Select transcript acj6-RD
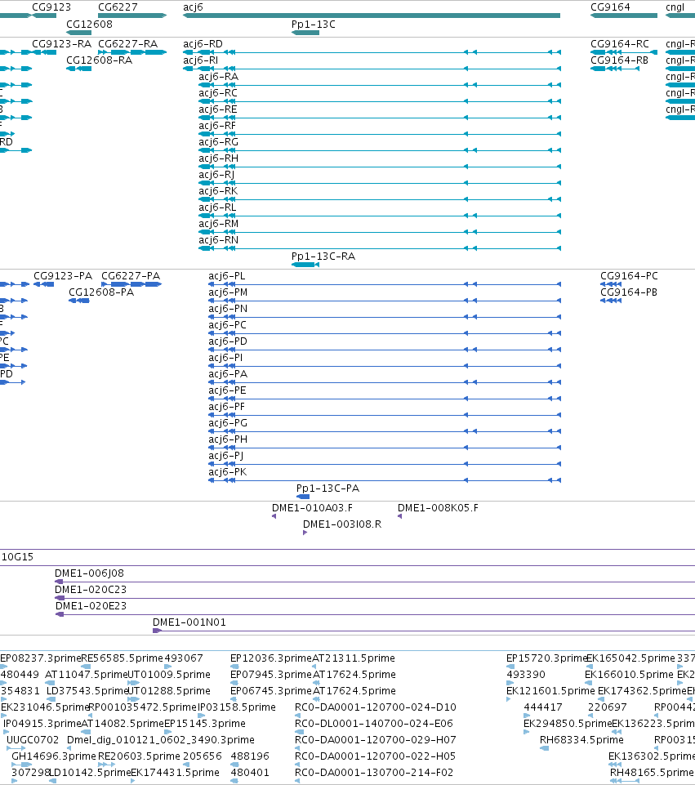The height and width of the screenshot is (785, 695). (203, 44)
